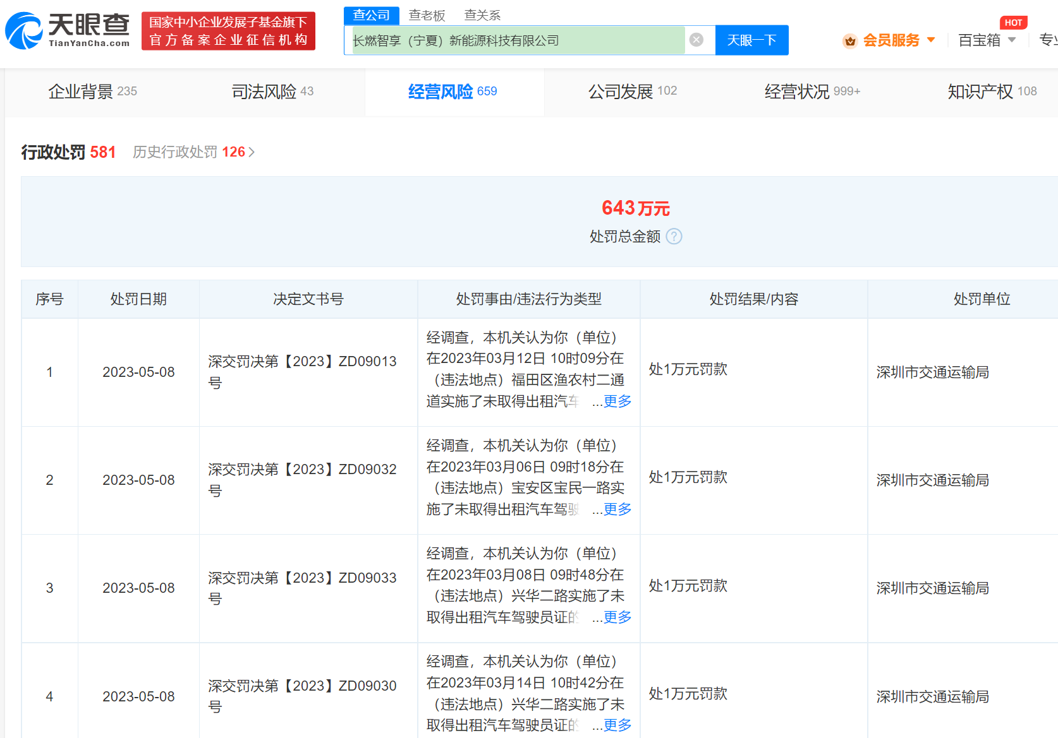Click the 处罚结果/内容 column header
The width and height of the screenshot is (1058, 738).
753,299
